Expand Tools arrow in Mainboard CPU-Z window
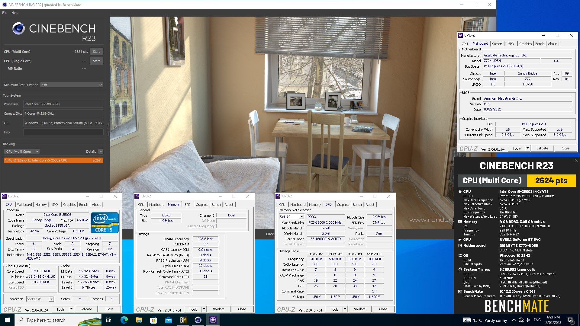This screenshot has width=580, height=326. coord(527,148)
